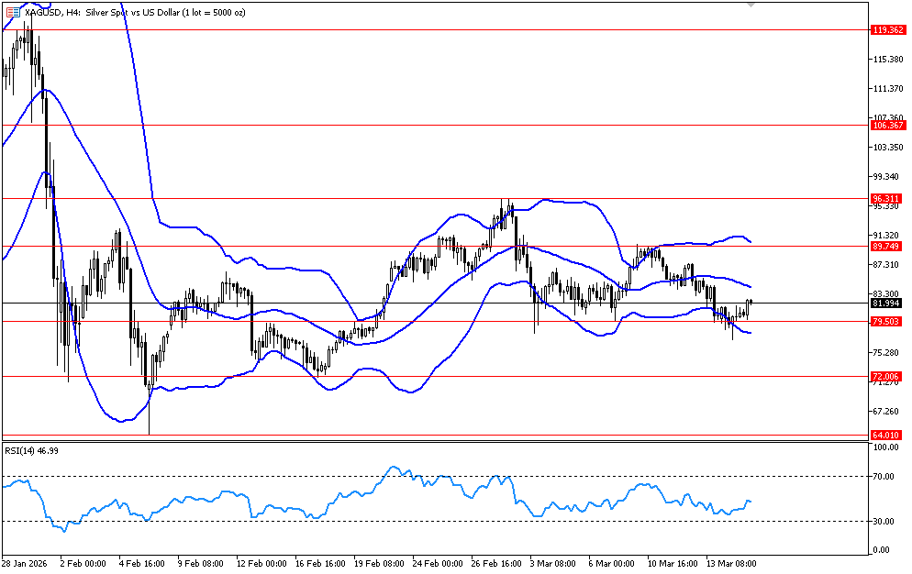The height and width of the screenshot is (574, 912).
Task: Click the 13 Mar 08:00 time label
Action: click(x=732, y=563)
